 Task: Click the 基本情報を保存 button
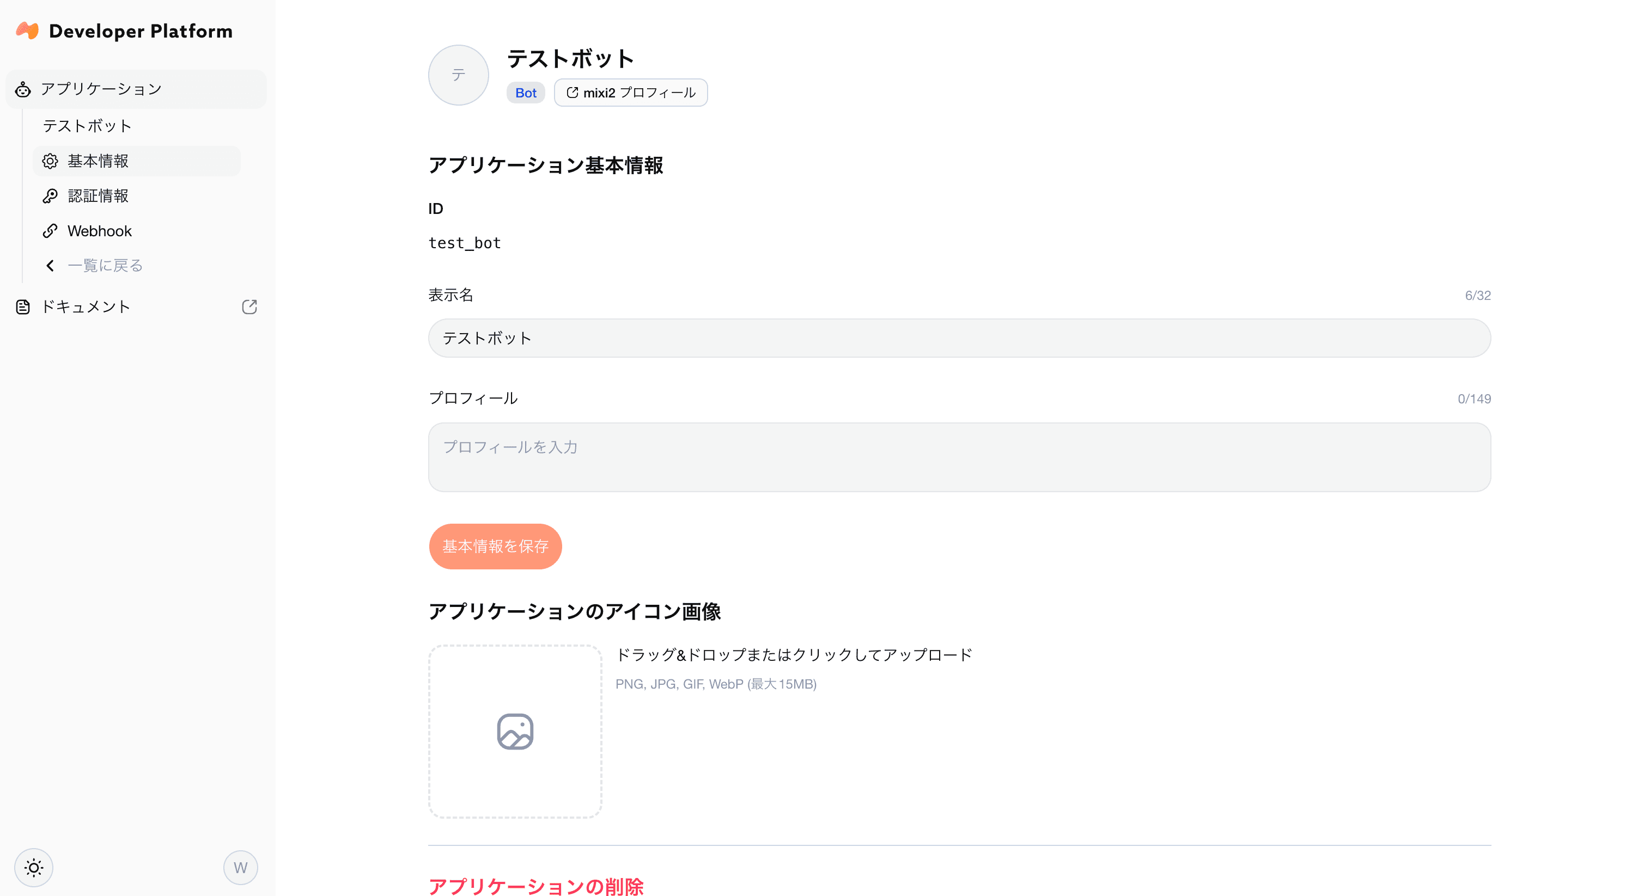tap(495, 546)
